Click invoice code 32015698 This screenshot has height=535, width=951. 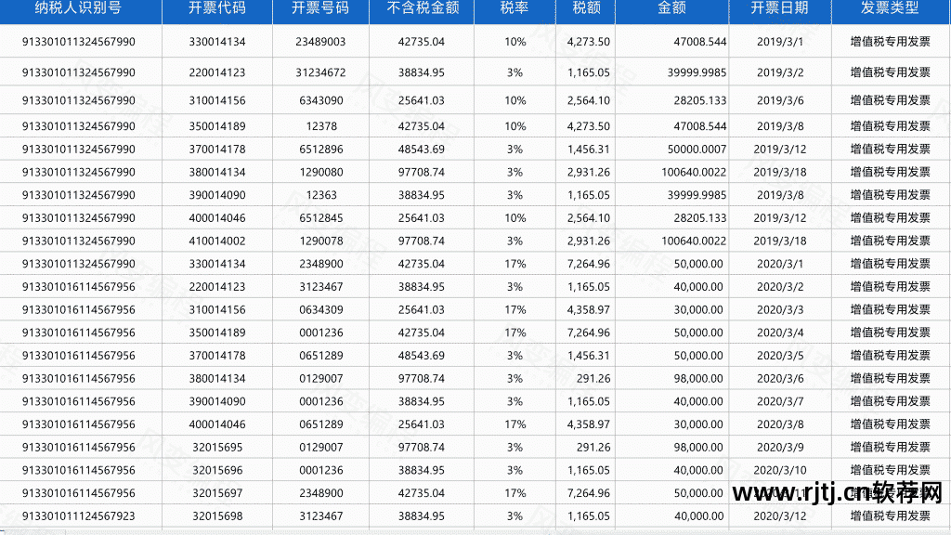pos(217,516)
